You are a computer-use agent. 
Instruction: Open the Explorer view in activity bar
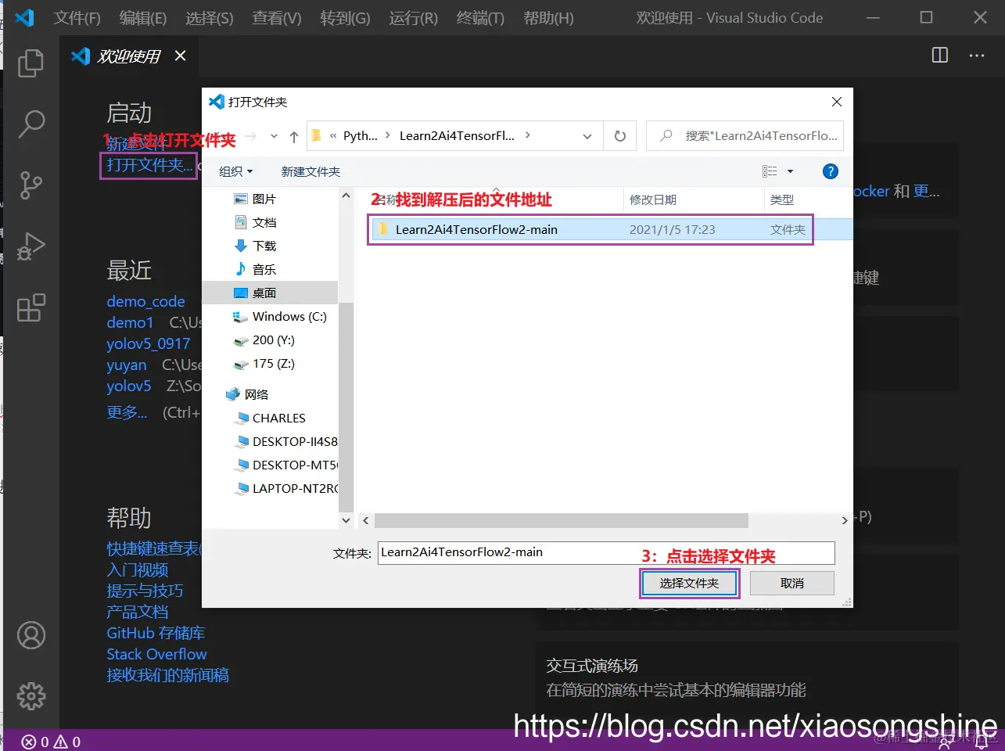(31, 63)
